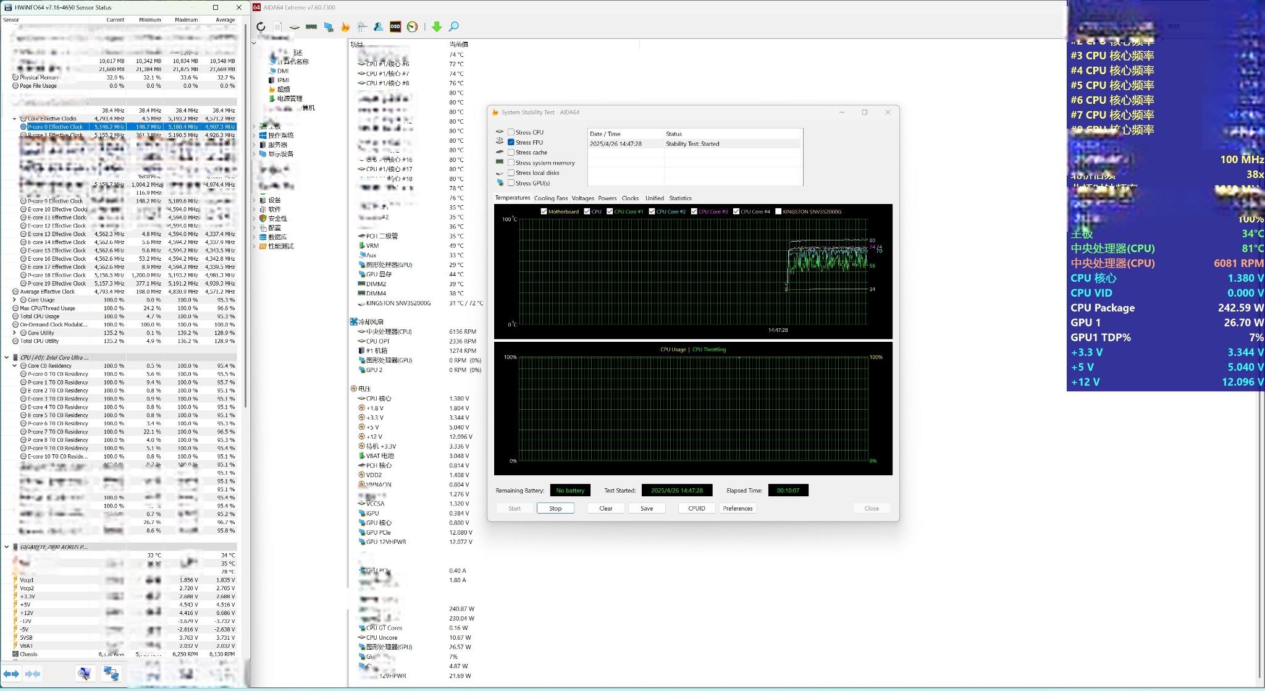The image size is (1265, 691).
Task: Enable the Stress GPU(s) checkbox
Action: 511,183
